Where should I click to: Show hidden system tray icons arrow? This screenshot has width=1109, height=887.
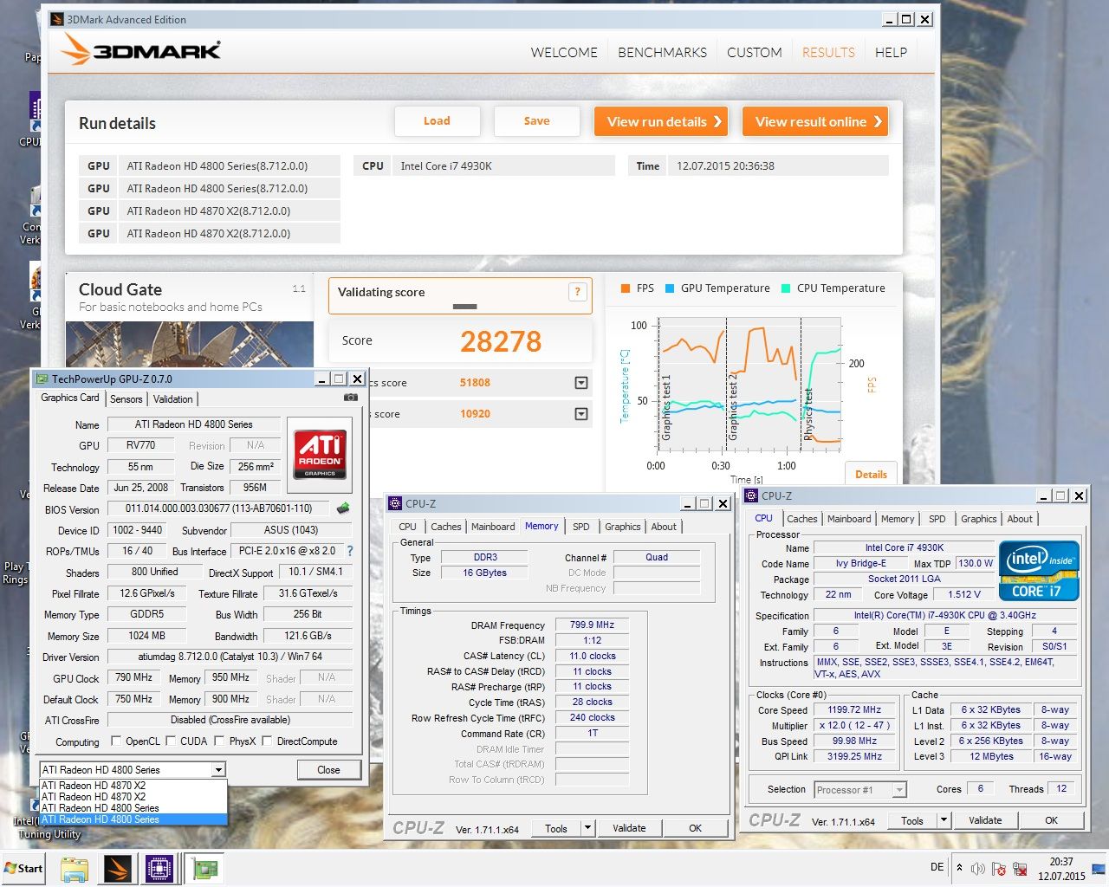959,867
